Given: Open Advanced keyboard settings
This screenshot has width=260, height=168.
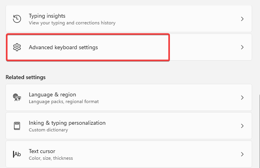Looking at the screenshot, I should pos(63,47).
